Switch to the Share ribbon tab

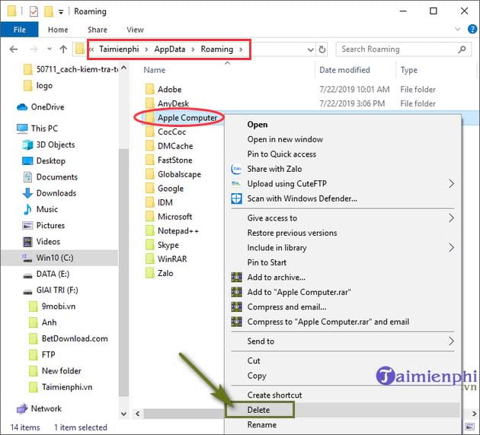click(x=98, y=30)
